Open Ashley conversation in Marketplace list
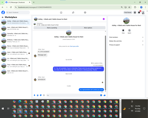The image size is (148, 118). pyautogui.click(x=16, y=22)
